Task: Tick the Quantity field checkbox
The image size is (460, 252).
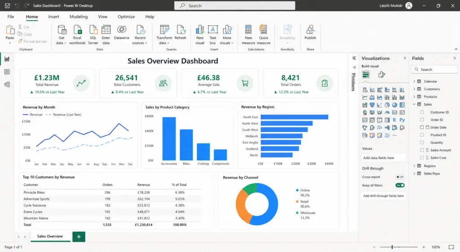Action: tap(422, 142)
